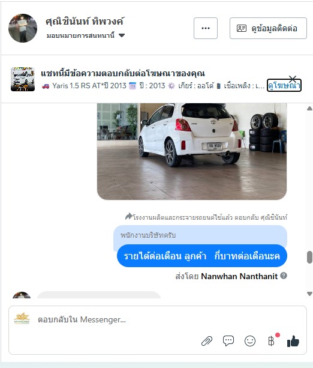
Task: Open the ดูโฆษณา view ad link
Action: (x=284, y=86)
